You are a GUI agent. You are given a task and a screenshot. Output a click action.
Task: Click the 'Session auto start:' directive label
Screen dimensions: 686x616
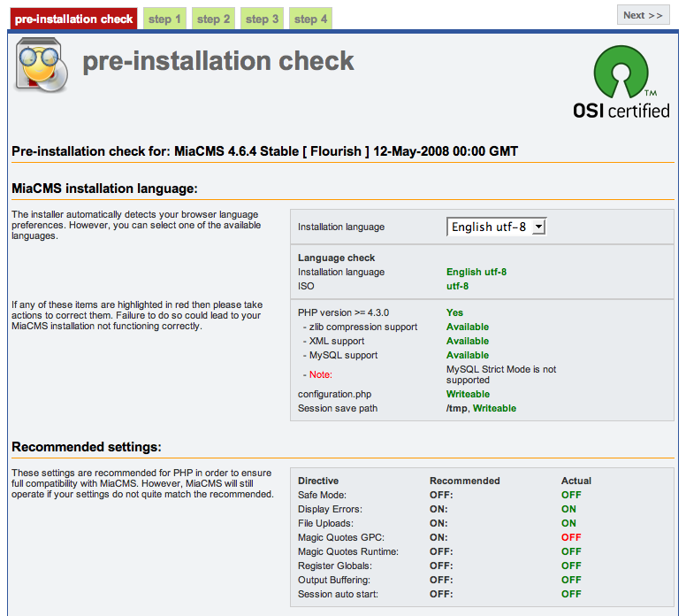[338, 594]
